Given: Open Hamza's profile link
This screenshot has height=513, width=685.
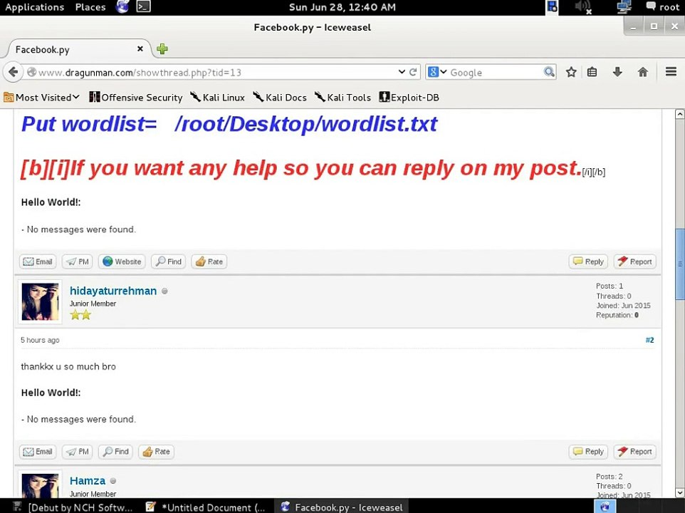Looking at the screenshot, I should pyautogui.click(x=88, y=481).
